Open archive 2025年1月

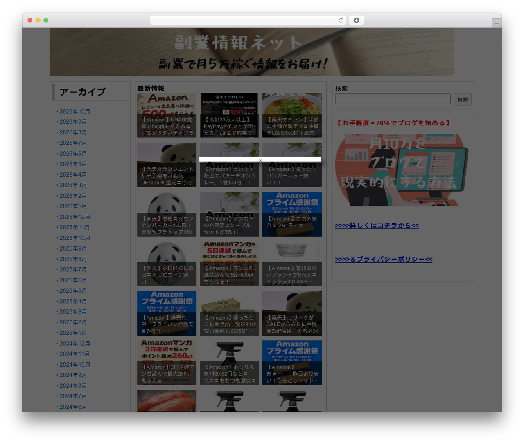tap(73, 333)
